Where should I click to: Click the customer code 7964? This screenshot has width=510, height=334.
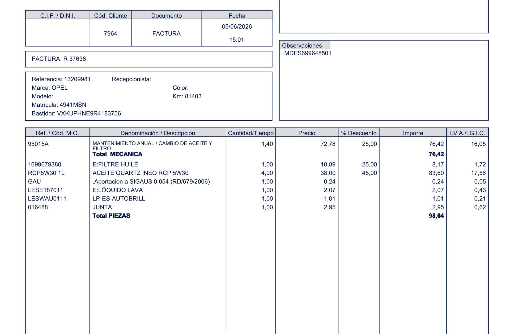(110, 33)
